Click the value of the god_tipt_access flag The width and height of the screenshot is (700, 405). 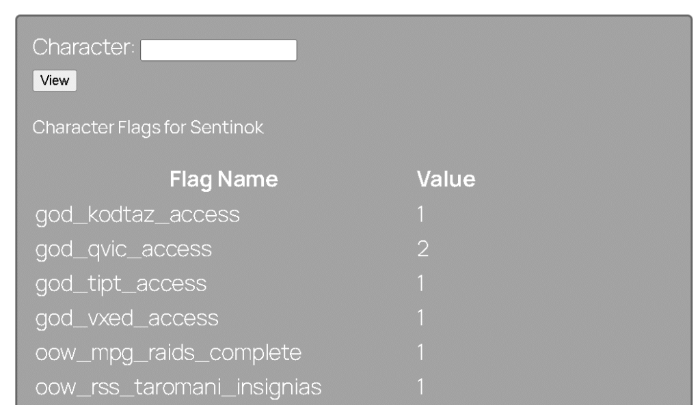click(x=421, y=284)
